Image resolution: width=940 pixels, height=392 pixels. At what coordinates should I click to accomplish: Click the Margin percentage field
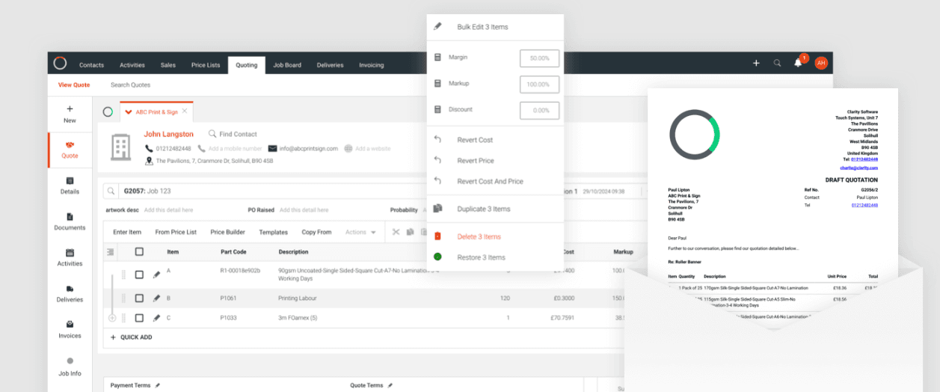(x=539, y=58)
